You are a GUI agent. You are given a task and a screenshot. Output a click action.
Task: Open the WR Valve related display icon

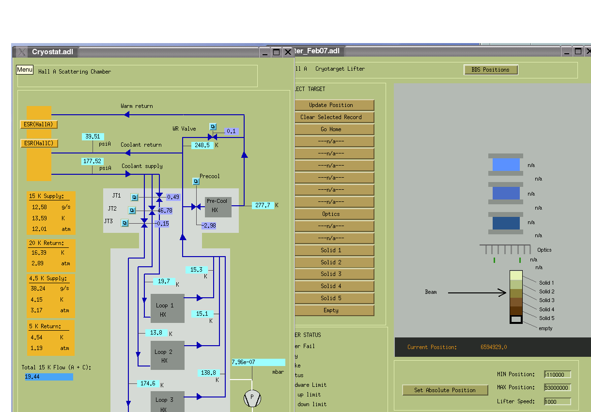tap(213, 126)
